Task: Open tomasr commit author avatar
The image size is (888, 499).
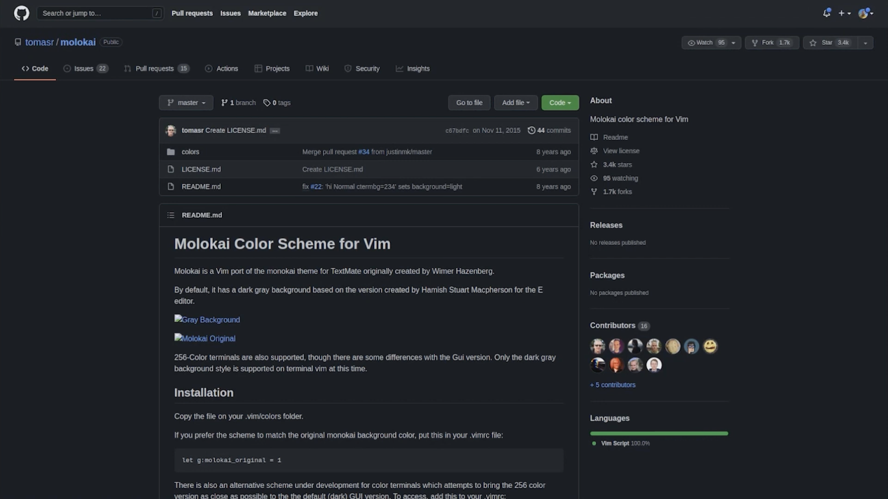Action: pyautogui.click(x=171, y=130)
